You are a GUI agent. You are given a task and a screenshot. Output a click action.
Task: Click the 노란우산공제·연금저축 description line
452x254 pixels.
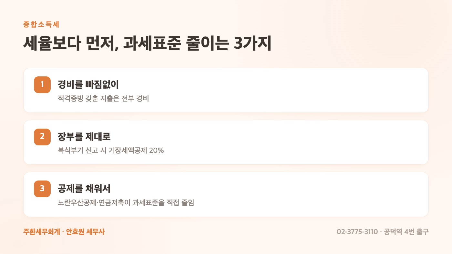(x=126, y=203)
